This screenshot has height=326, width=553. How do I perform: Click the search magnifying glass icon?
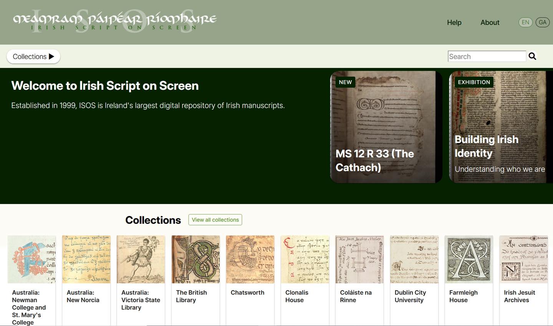click(x=532, y=56)
